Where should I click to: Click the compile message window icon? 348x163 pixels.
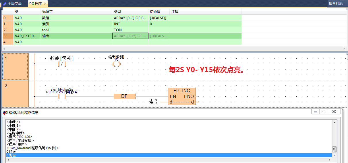click(x=5, y=113)
